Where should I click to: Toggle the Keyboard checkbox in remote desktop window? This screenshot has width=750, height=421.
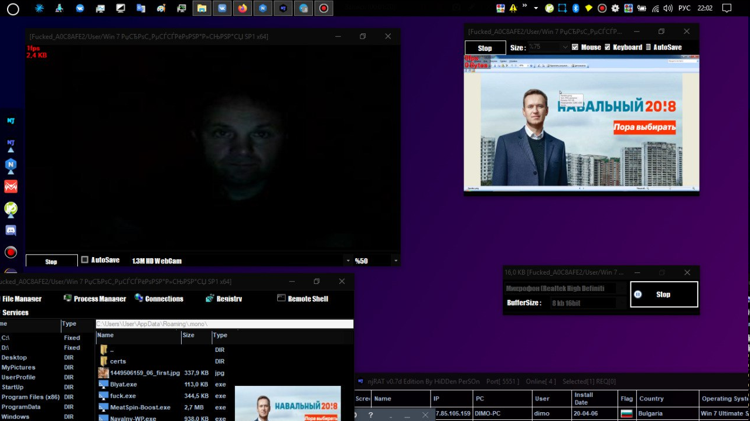608,47
